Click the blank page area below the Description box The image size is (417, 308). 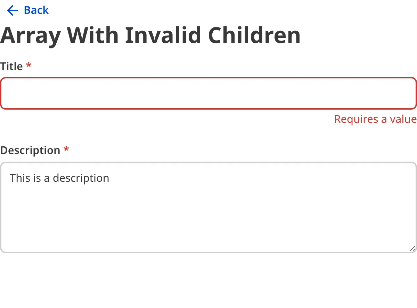[208, 281]
